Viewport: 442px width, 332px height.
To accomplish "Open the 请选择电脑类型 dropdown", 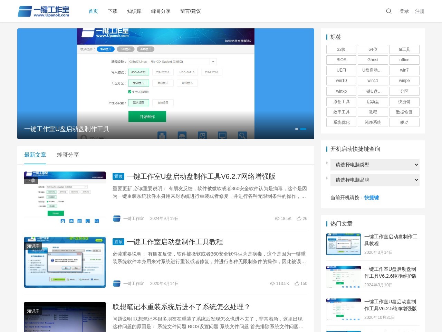I will point(375,165).
